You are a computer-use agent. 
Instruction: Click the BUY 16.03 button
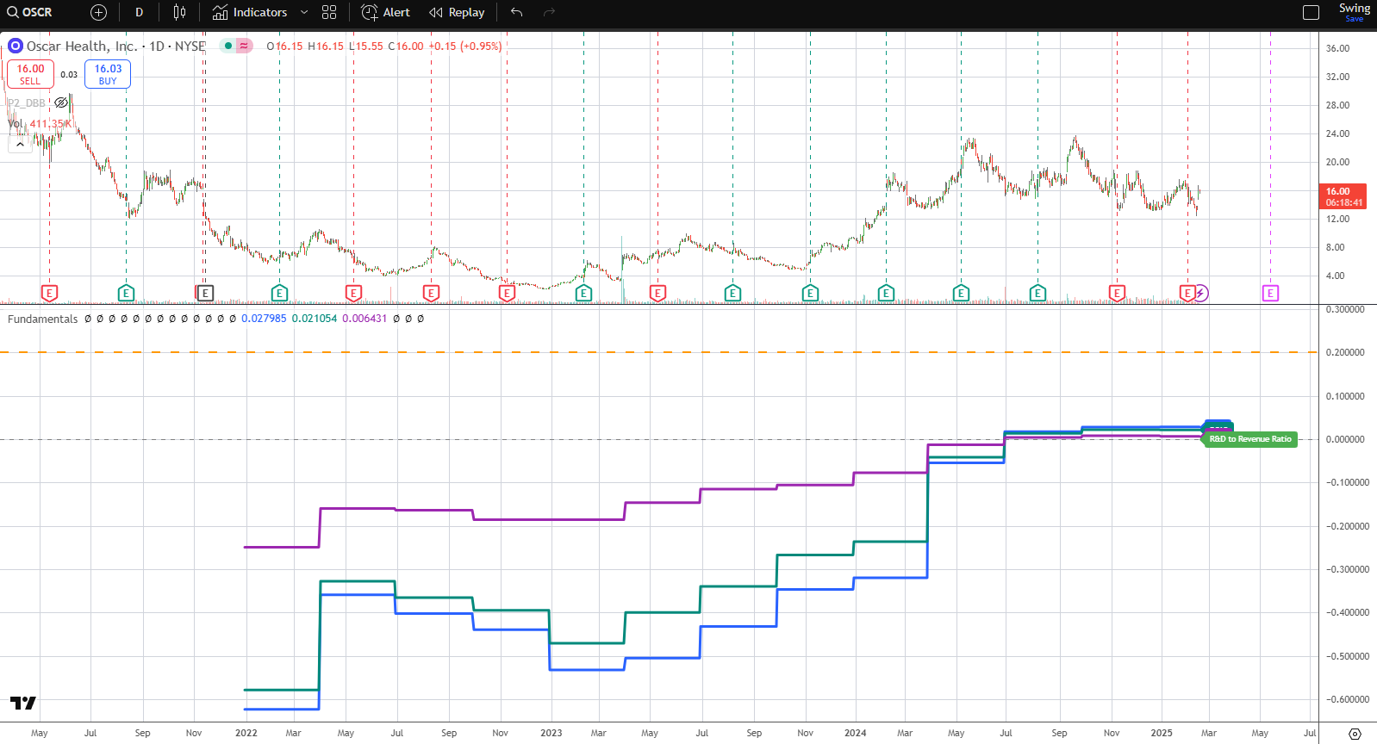tap(108, 74)
